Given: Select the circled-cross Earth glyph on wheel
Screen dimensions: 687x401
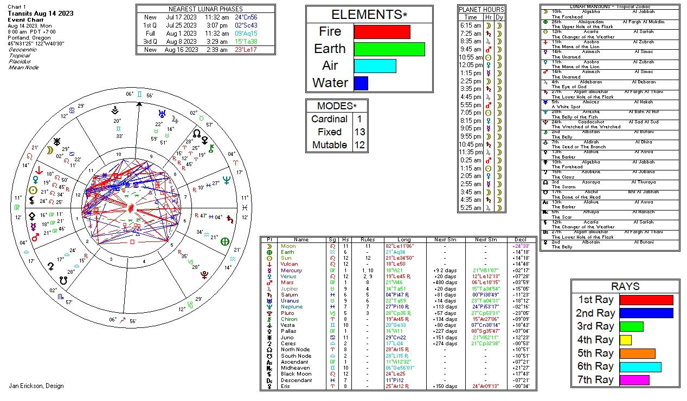Looking at the screenshot, I should pyautogui.click(x=224, y=242).
